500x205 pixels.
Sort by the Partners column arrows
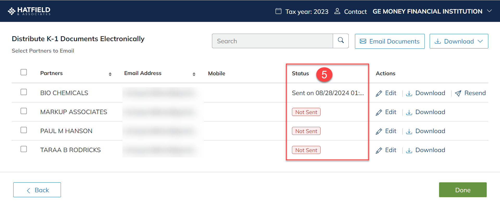coord(110,74)
